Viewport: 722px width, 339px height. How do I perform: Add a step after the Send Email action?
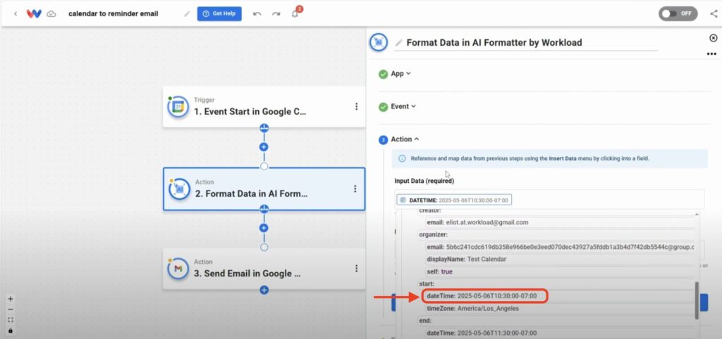264,290
